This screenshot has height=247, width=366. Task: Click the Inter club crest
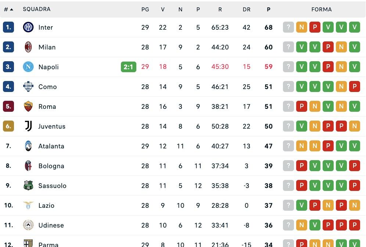pos(28,27)
